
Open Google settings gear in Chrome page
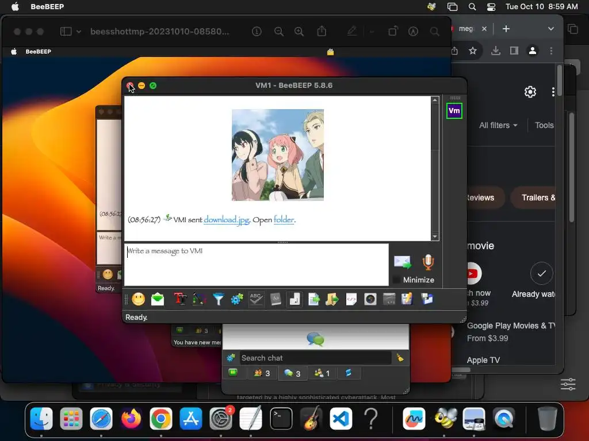click(530, 92)
